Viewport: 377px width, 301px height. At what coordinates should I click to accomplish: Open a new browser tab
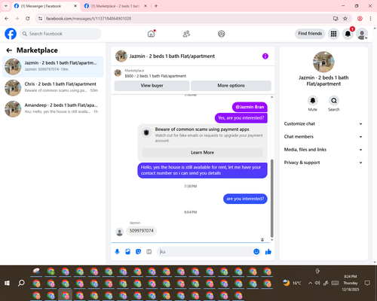[156, 6]
